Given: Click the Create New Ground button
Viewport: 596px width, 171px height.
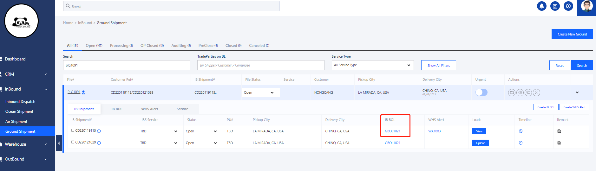Looking at the screenshot, I should [x=572, y=34].
